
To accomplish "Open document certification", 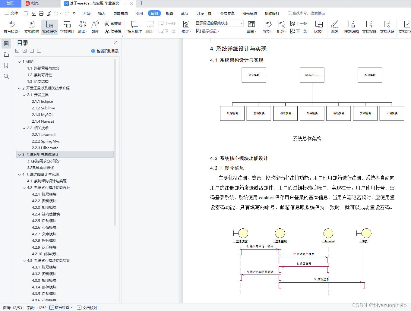I will point(387,27).
